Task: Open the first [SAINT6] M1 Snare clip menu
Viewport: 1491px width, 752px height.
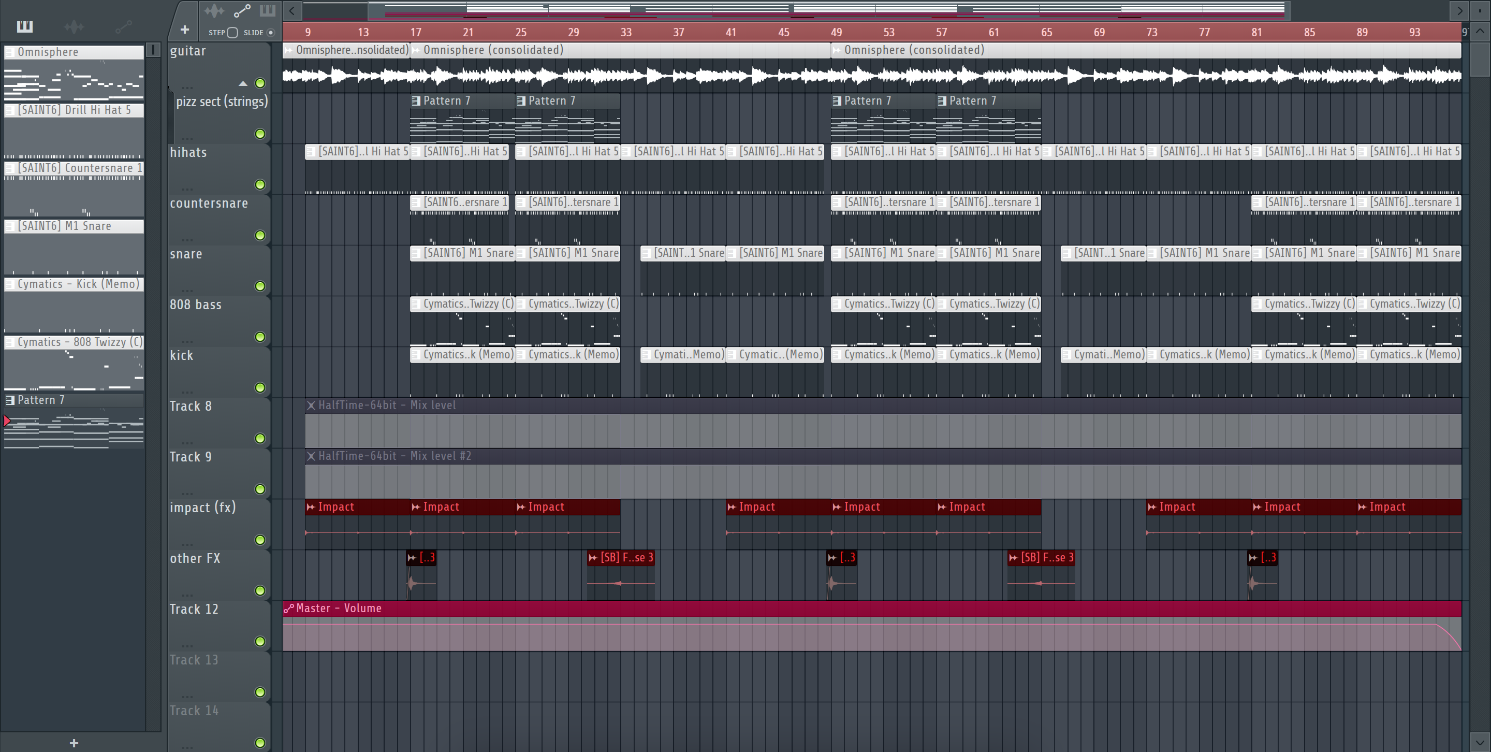Action: (416, 253)
